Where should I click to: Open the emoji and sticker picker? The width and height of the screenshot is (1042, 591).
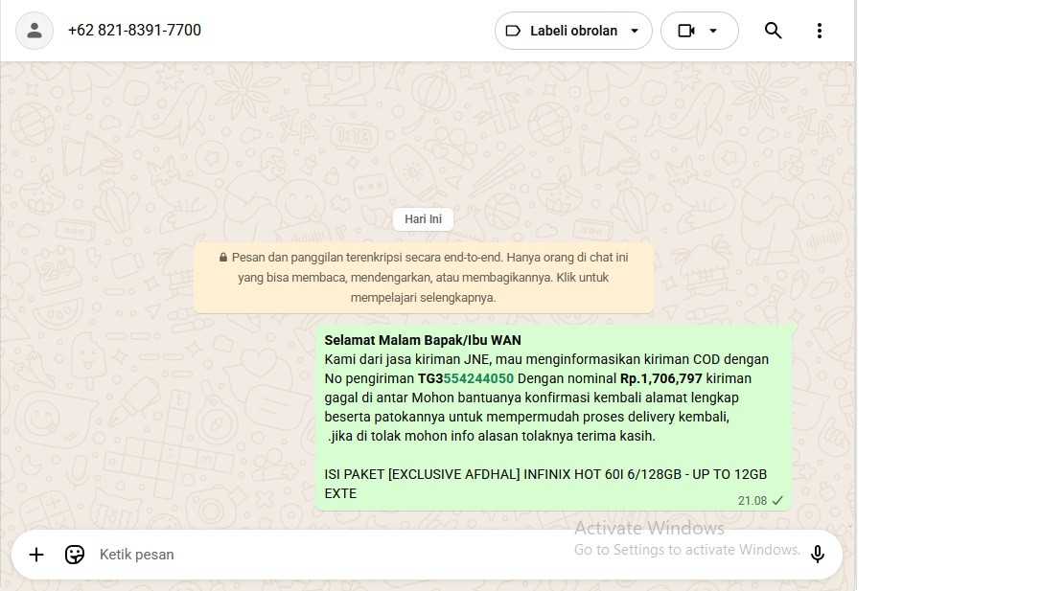(75, 555)
